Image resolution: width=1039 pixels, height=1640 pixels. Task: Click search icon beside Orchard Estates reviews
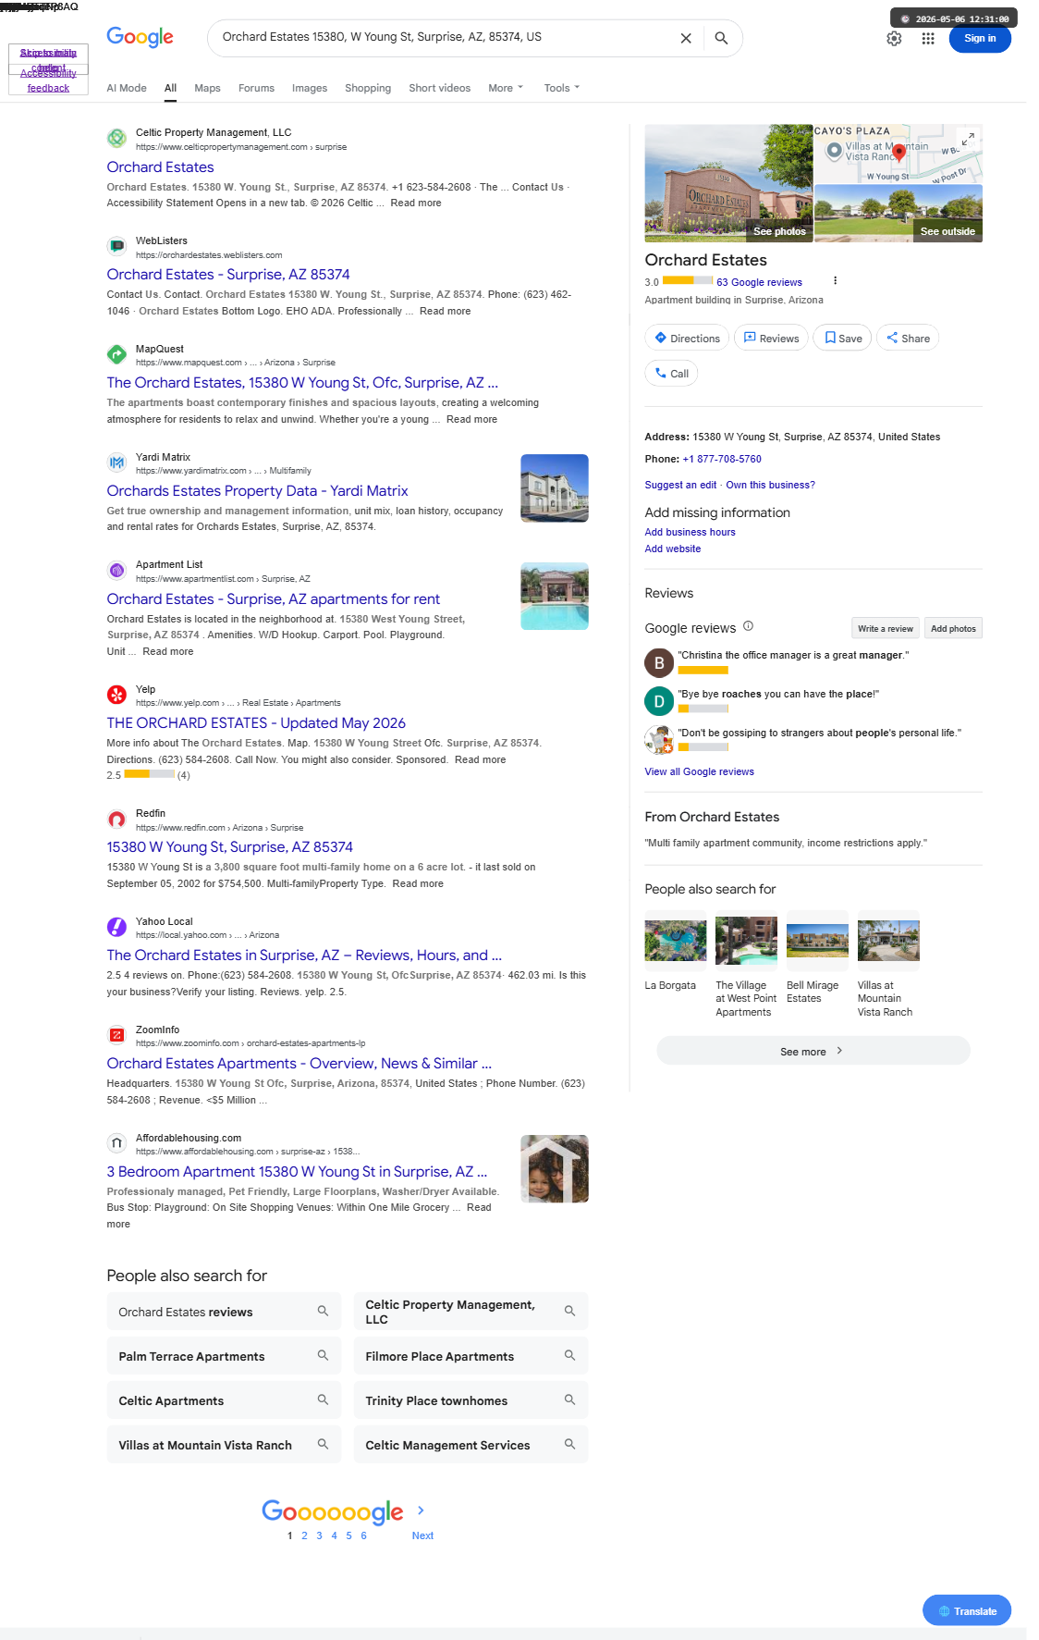tap(323, 1312)
